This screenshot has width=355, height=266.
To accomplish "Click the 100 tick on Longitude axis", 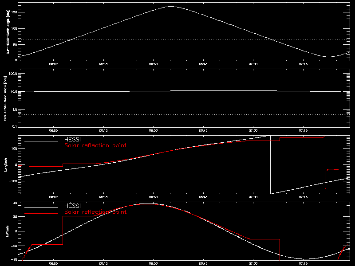I will click(x=15, y=148).
